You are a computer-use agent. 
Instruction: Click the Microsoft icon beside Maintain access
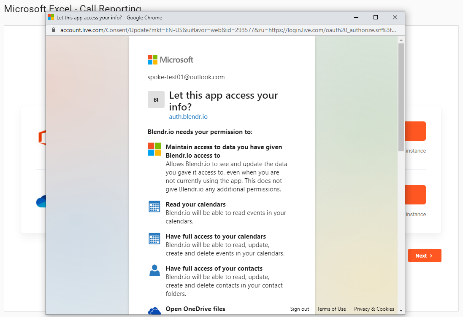[x=154, y=149]
